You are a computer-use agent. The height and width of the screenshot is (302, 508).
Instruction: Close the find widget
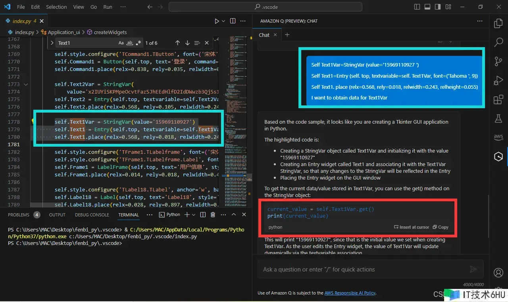(207, 43)
